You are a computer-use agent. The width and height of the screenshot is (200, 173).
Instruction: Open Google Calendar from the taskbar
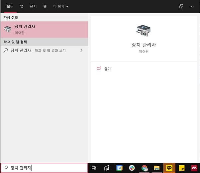(x=119, y=168)
